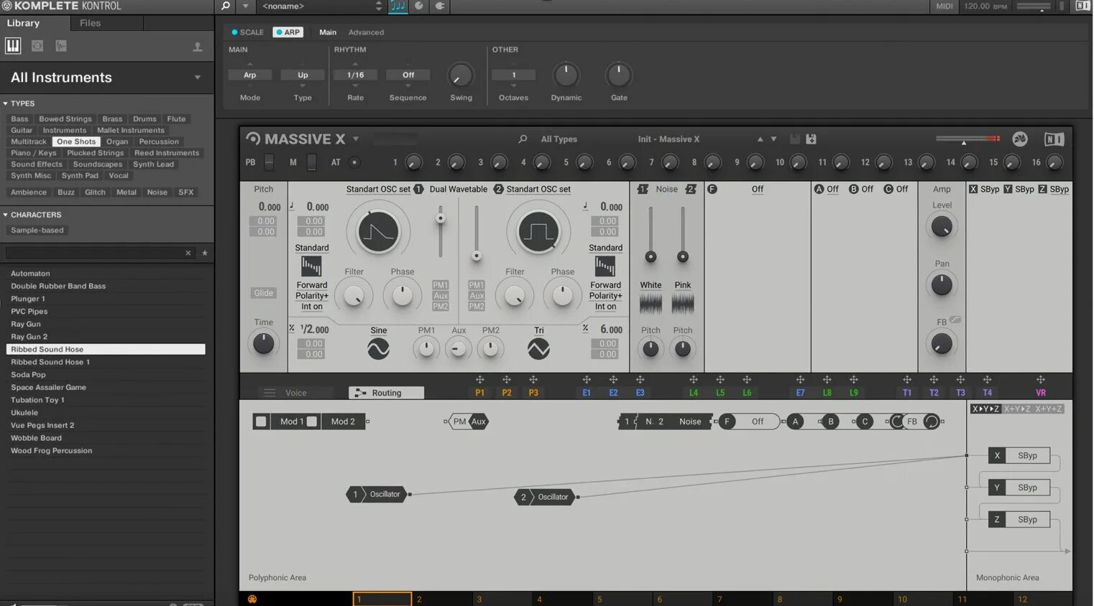Click the Native Instruments NI logo

point(1054,139)
